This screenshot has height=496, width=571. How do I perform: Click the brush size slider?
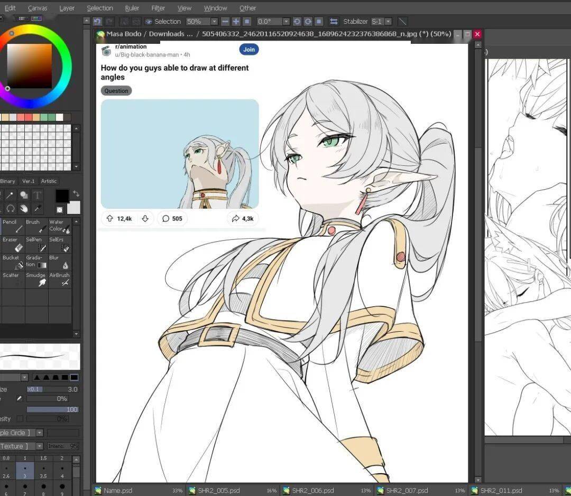pos(52,389)
